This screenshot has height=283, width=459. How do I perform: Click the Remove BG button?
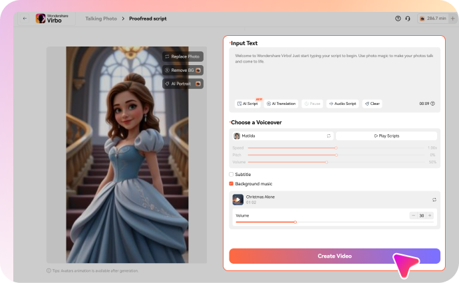183,70
